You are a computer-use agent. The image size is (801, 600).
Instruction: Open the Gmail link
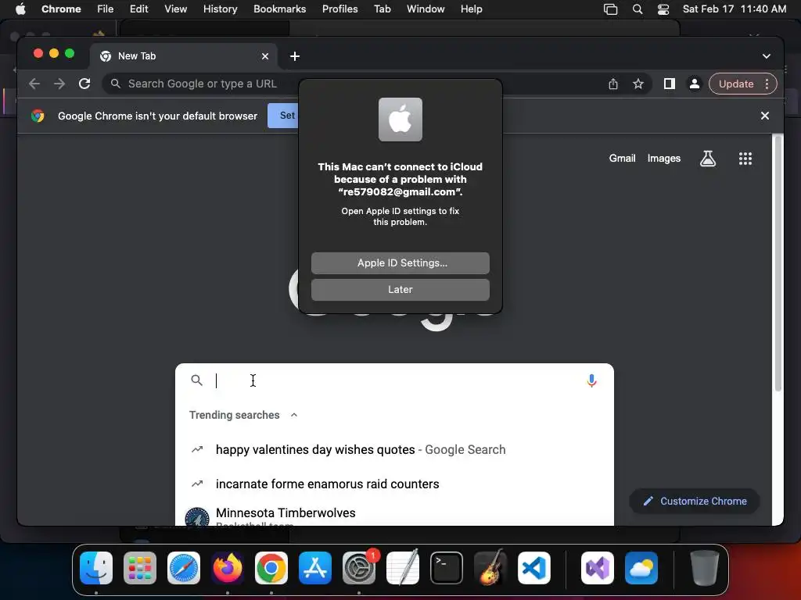pyautogui.click(x=622, y=158)
